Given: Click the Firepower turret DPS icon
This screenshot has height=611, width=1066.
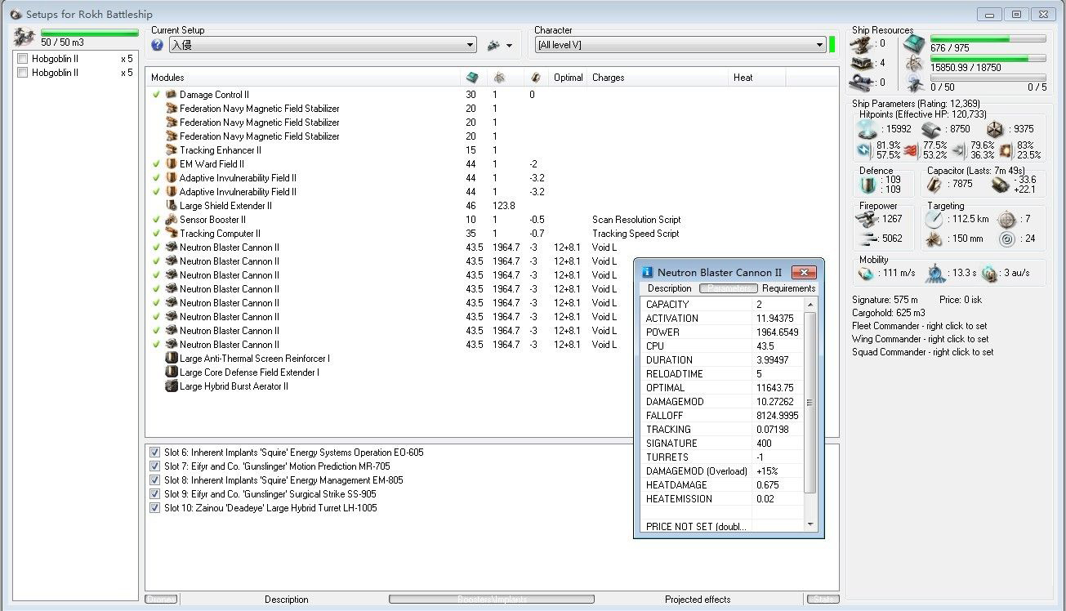Looking at the screenshot, I should [x=867, y=219].
